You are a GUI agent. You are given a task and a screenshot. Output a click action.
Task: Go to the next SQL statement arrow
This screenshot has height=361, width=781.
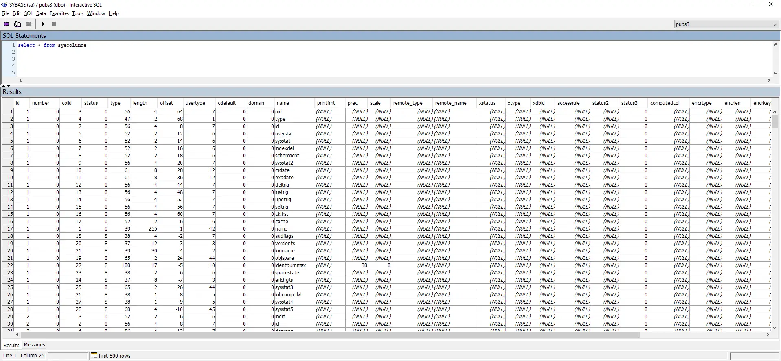coord(29,24)
